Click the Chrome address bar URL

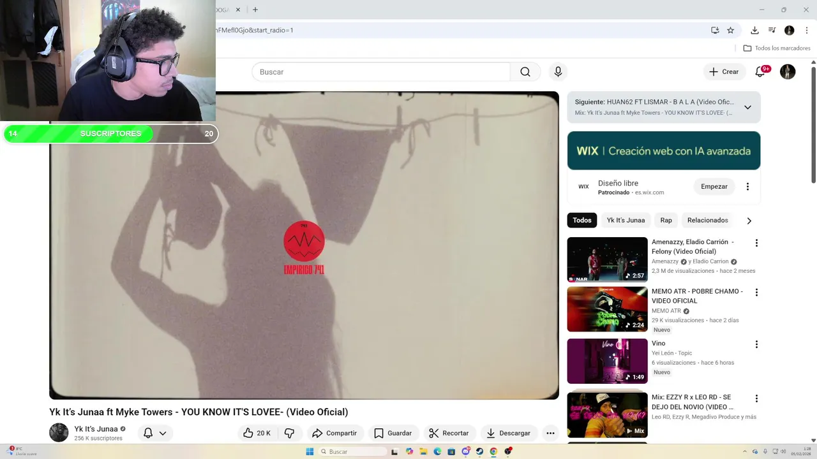pos(255,30)
